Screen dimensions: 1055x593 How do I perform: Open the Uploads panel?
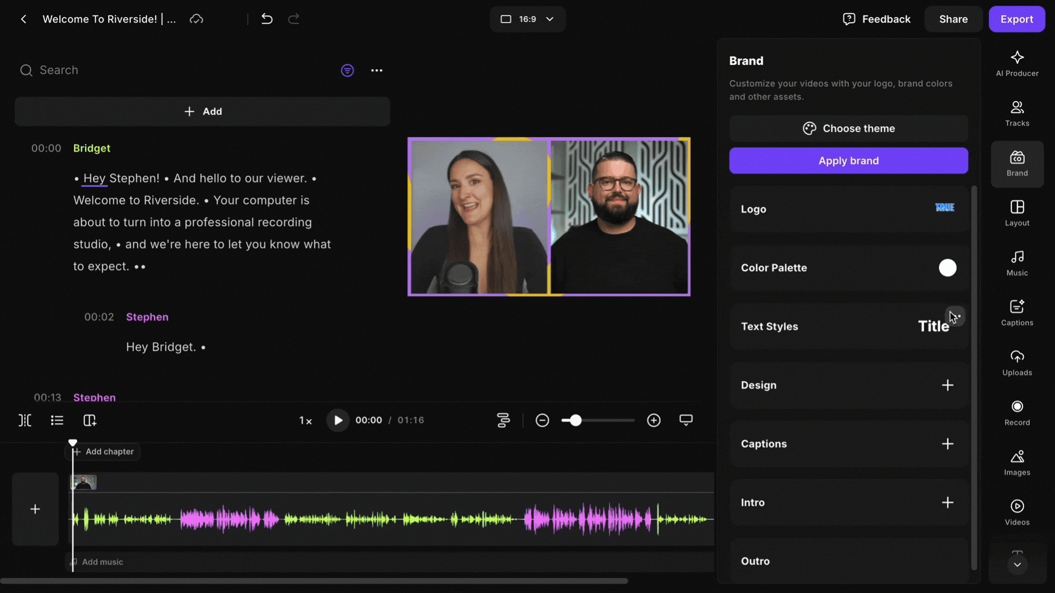pyautogui.click(x=1017, y=363)
